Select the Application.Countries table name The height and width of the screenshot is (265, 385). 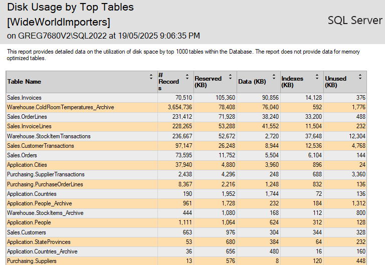click(x=32, y=194)
